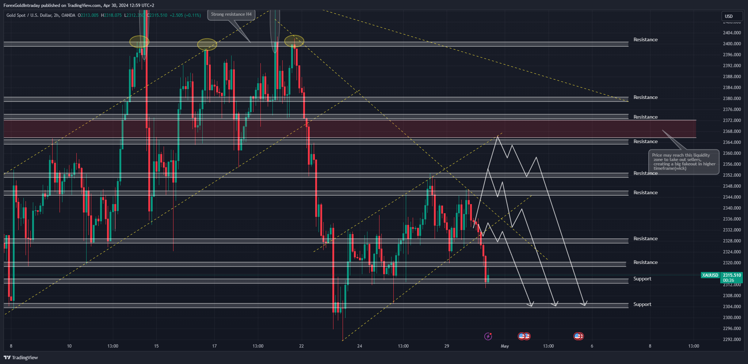Open the purple lightning event icon
Viewport: 748px width, 364px height.
pos(488,336)
